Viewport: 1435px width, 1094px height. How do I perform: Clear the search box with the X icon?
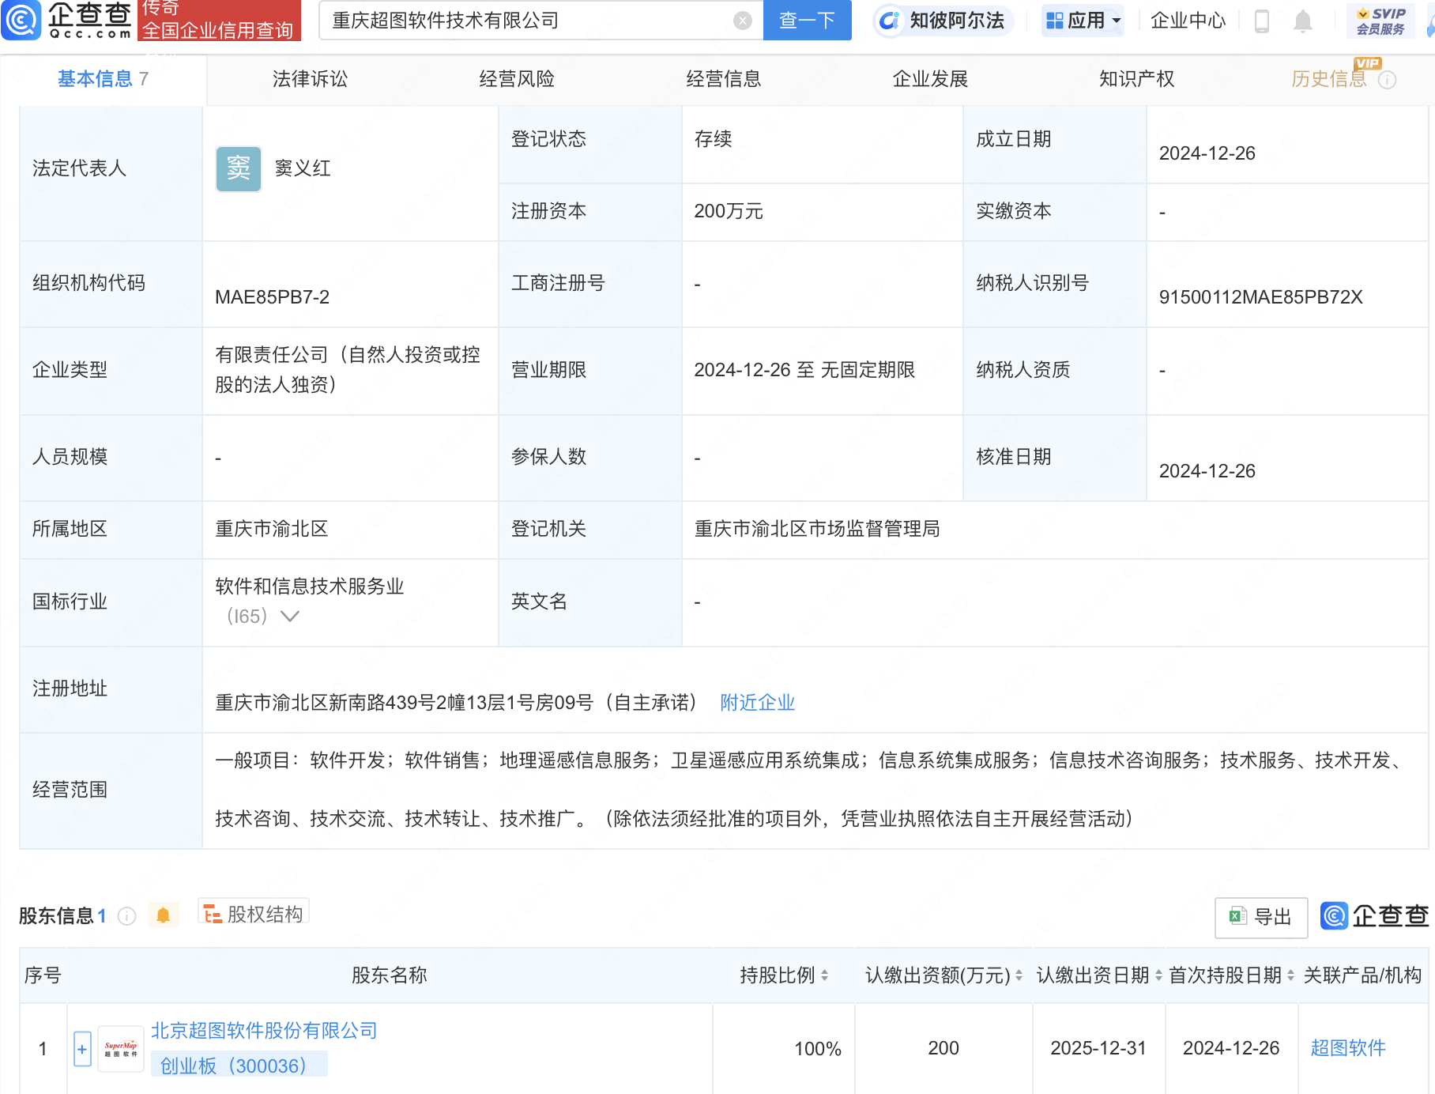coord(742,21)
